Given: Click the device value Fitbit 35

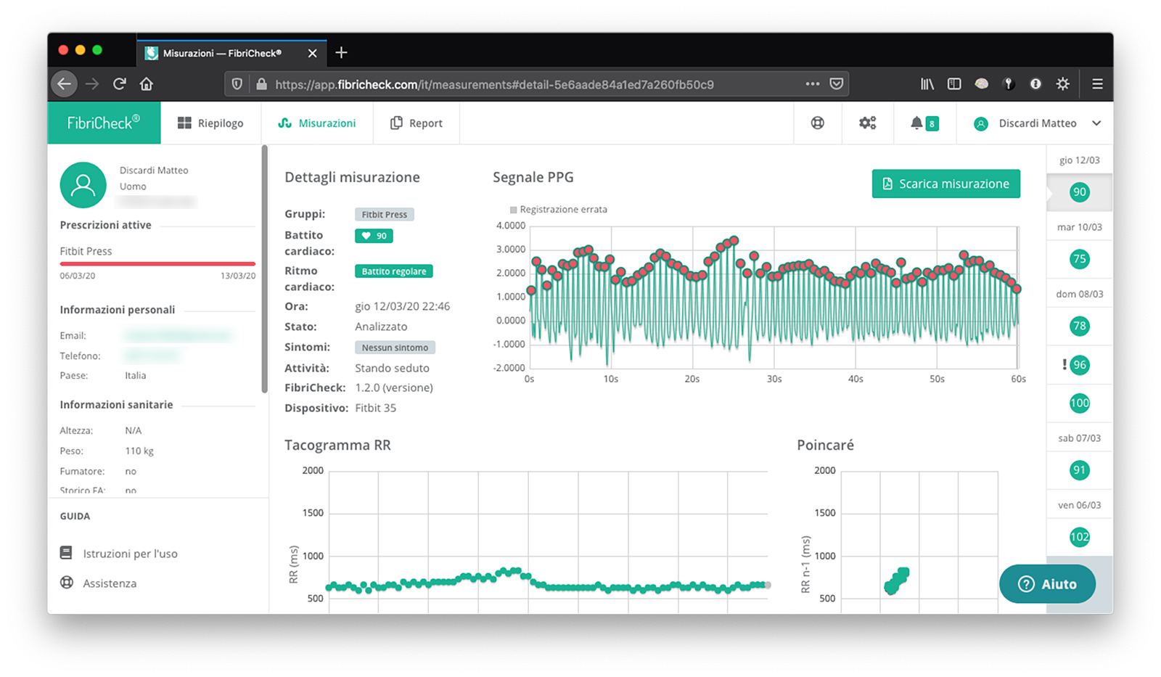Looking at the screenshot, I should [x=375, y=408].
